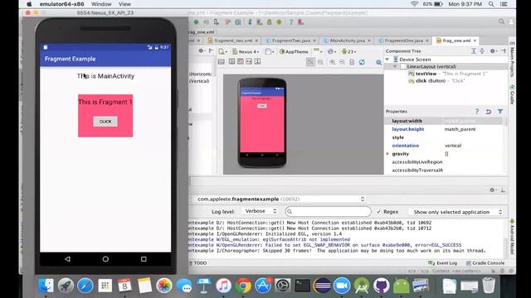
Task: Click the blue question mark Help icon
Action: point(290,22)
